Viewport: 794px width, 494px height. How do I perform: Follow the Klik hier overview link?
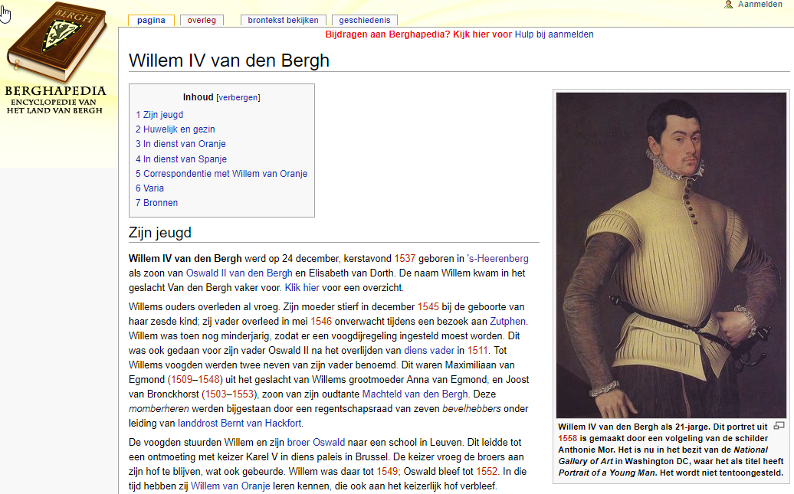coord(302,288)
